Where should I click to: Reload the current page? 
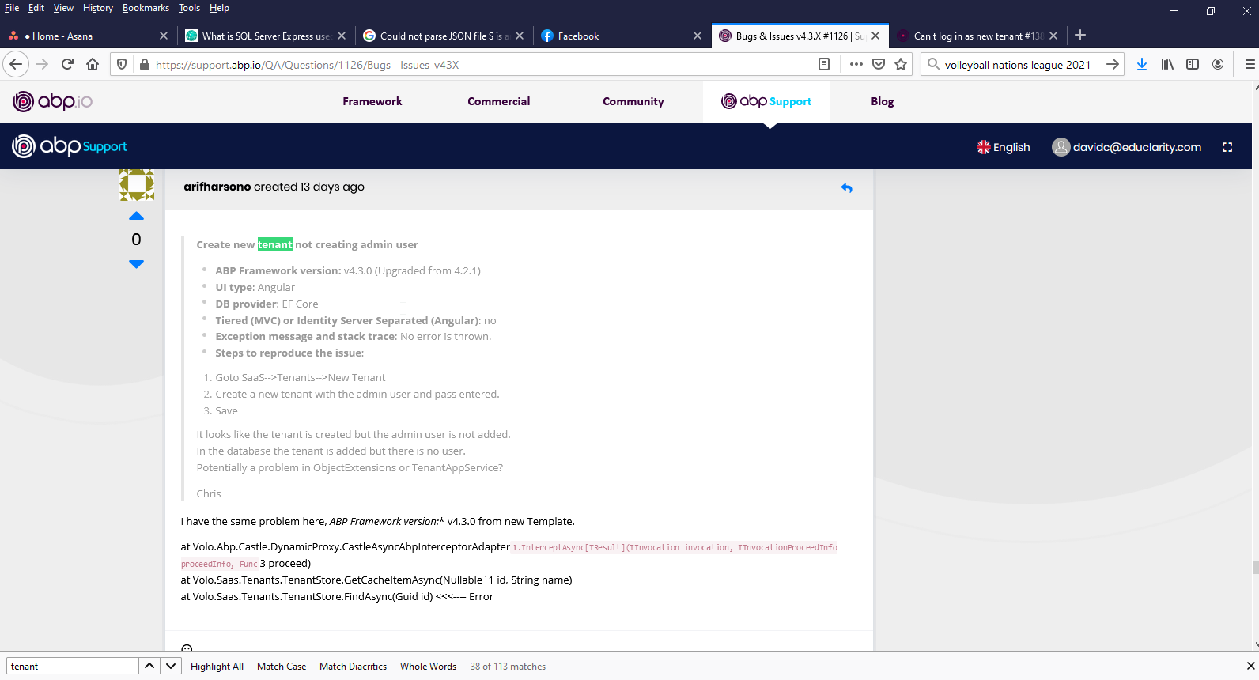tap(67, 64)
